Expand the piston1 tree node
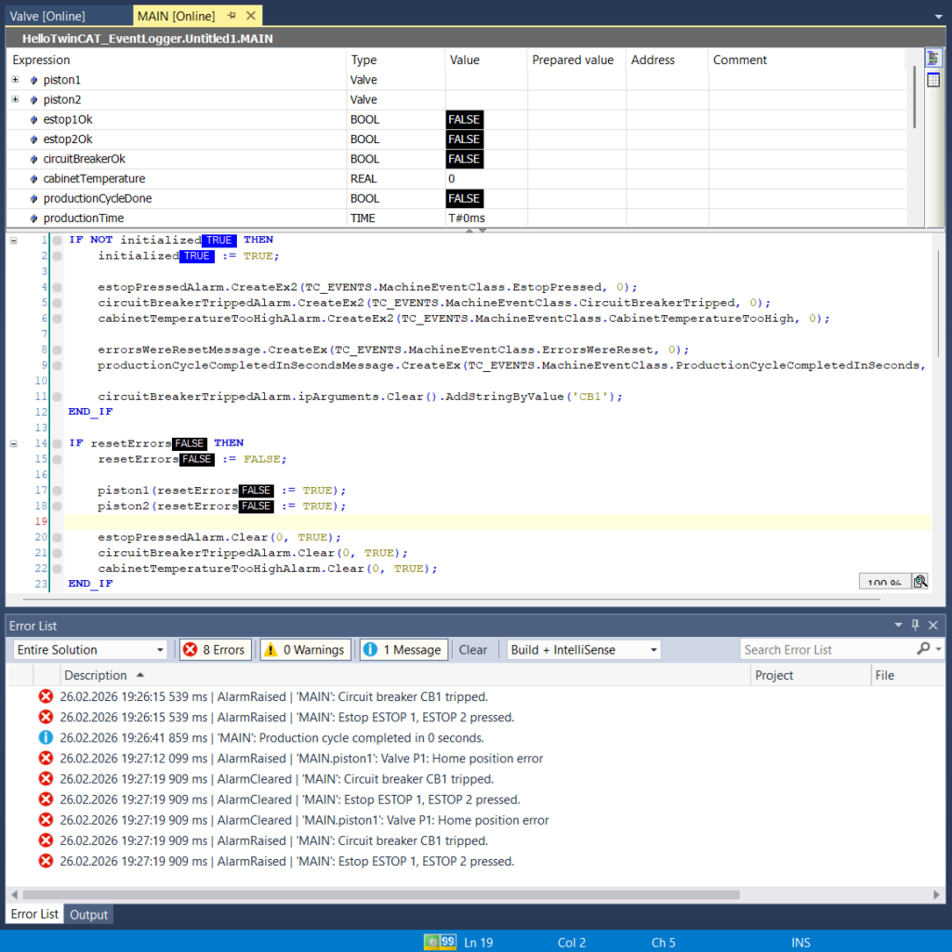The height and width of the screenshot is (952, 952). 15,80
